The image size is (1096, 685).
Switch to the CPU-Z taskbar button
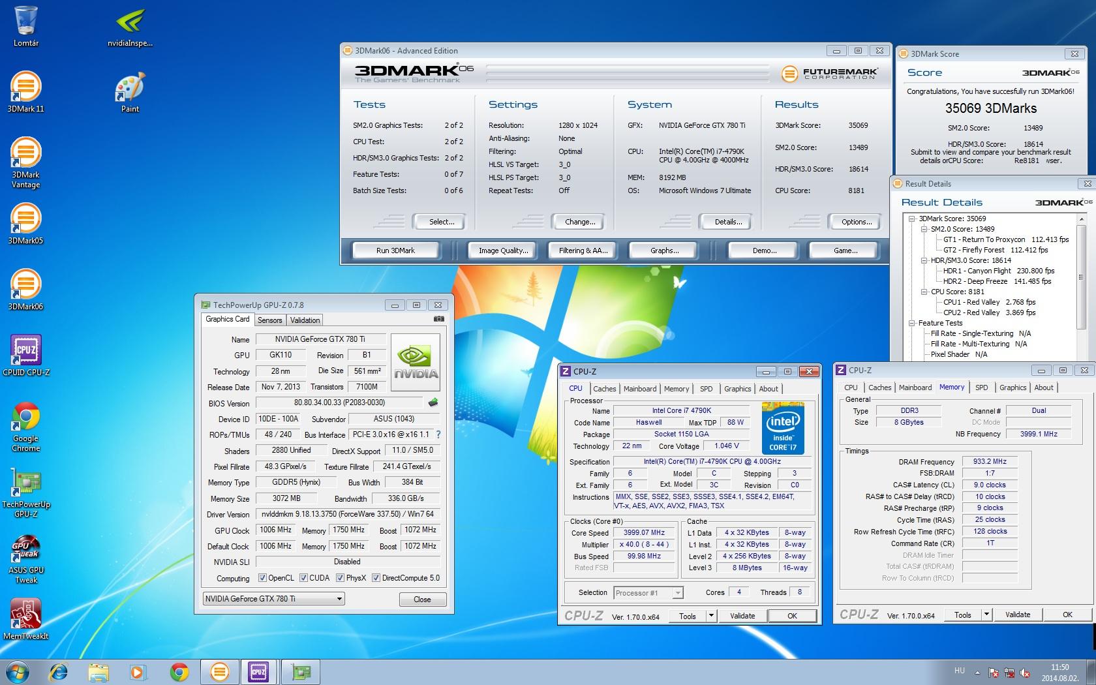tap(258, 671)
